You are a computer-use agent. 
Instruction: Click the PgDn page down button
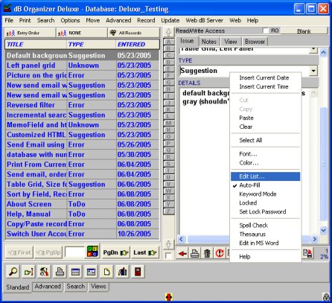[115, 252]
